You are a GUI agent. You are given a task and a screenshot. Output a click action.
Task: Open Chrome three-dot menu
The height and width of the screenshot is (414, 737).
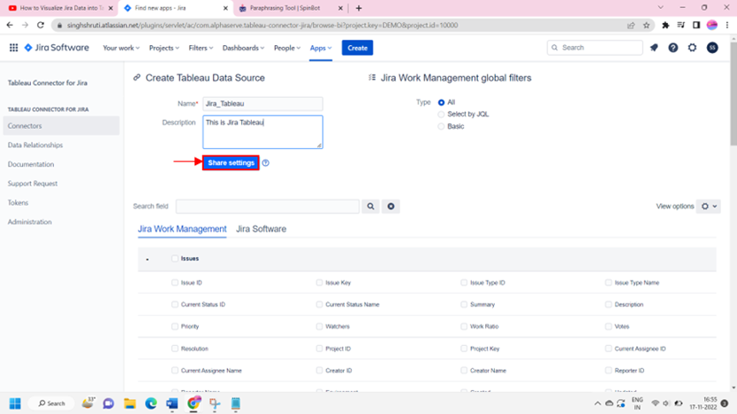point(727,26)
